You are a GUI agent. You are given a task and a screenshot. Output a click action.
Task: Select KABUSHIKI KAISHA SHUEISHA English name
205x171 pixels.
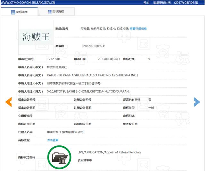93,75
